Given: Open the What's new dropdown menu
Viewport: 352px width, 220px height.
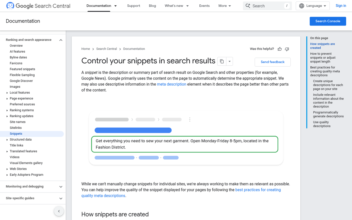Looking at the screenshot, I should pyautogui.click(x=176, y=6).
